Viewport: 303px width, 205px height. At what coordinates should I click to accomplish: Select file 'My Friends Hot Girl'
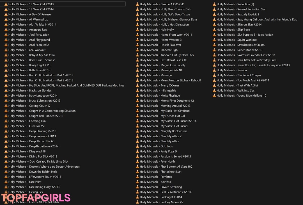click(162, 116)
